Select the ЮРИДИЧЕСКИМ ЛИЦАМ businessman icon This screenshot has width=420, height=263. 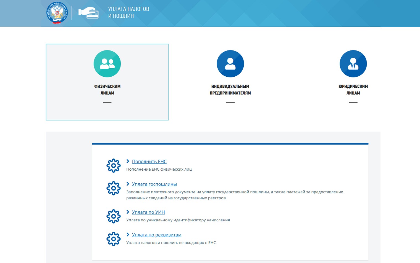pyautogui.click(x=353, y=64)
